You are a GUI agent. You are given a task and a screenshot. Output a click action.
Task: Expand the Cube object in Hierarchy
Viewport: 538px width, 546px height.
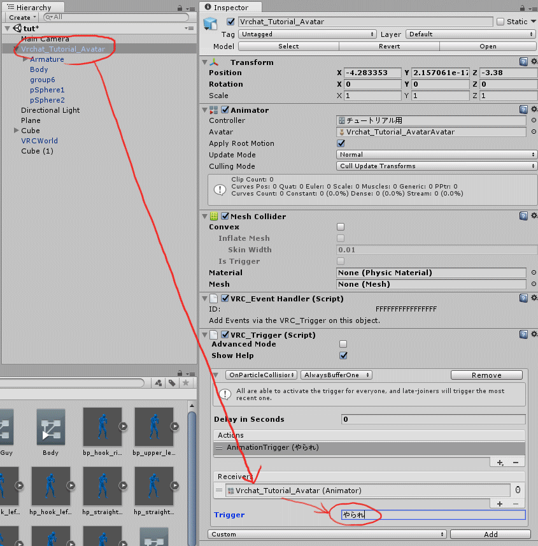pyautogui.click(x=16, y=130)
